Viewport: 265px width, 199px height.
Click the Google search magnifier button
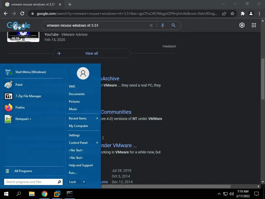click(173, 25)
